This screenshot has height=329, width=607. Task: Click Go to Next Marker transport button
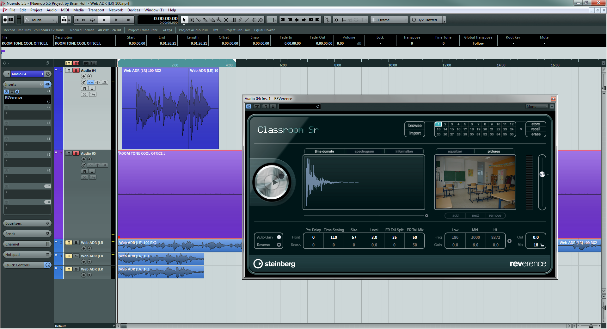tap(83, 20)
